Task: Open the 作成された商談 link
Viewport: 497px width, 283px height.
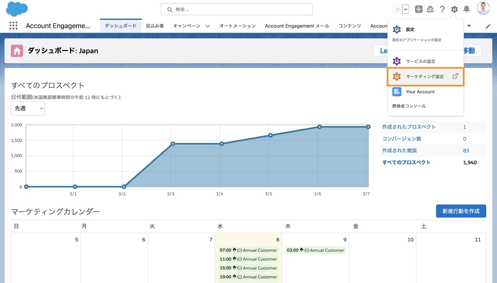Action: (x=399, y=150)
